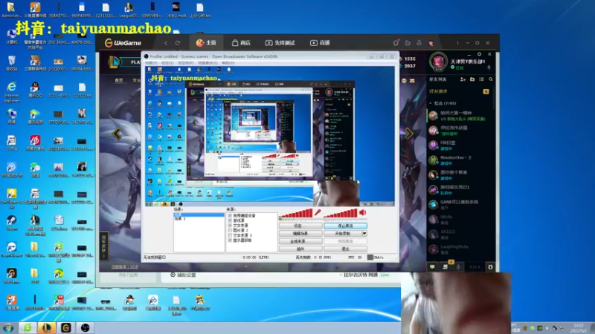Select the highlighted first scene in OBS list
This screenshot has height=334, width=595.
199,215
